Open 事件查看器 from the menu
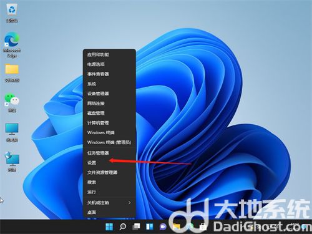This screenshot has width=312, height=234. pos(109,74)
